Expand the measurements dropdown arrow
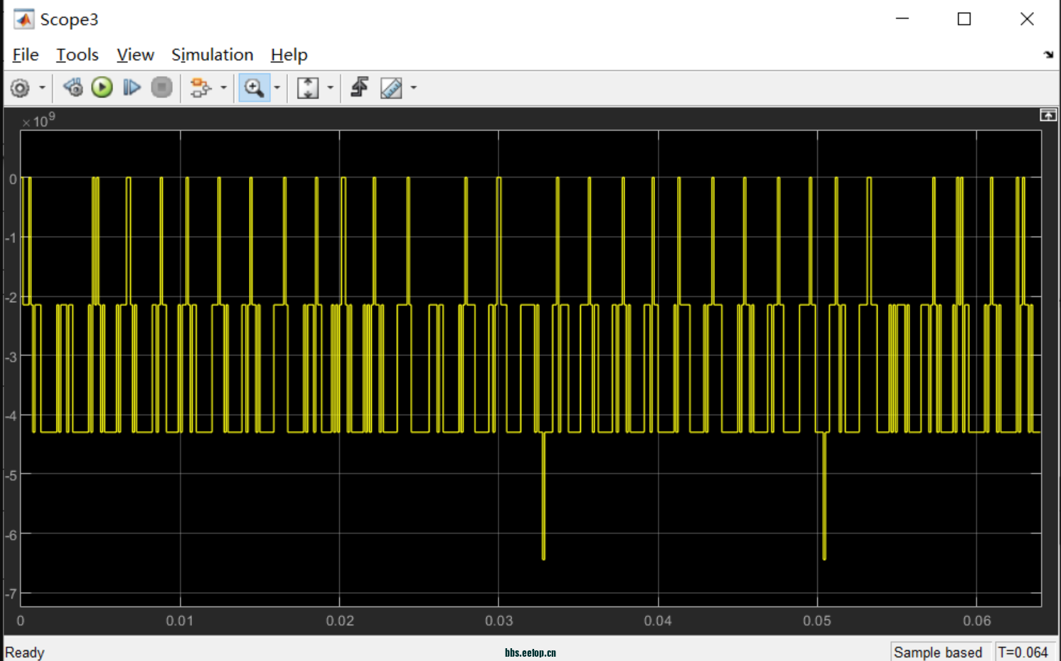 (x=413, y=88)
